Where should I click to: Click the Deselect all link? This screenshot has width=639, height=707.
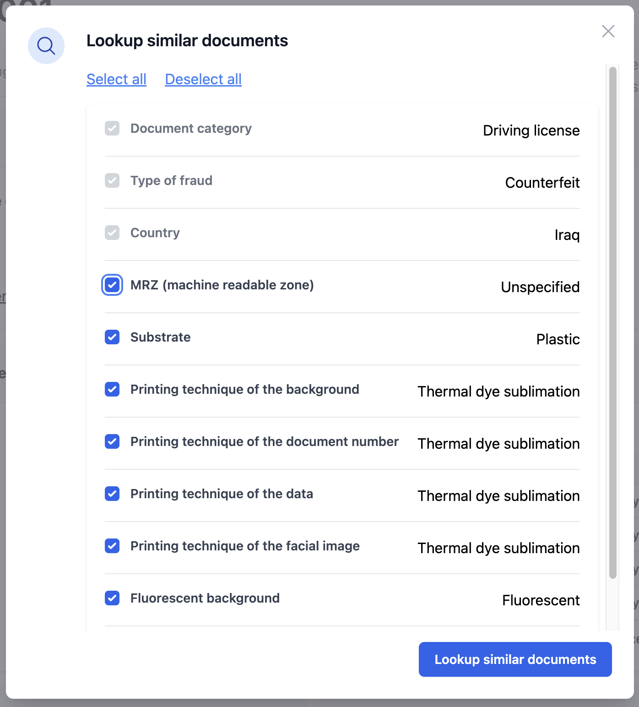[x=203, y=79]
